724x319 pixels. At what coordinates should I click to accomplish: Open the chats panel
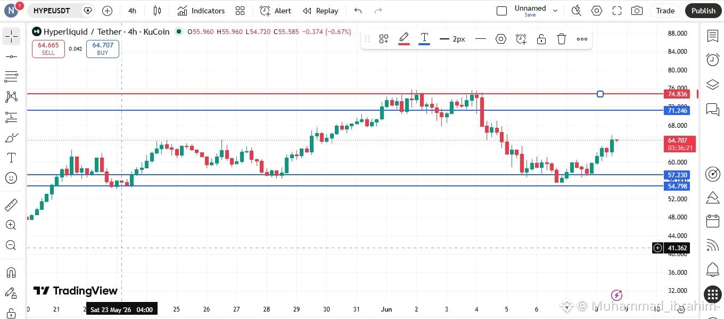point(712,109)
